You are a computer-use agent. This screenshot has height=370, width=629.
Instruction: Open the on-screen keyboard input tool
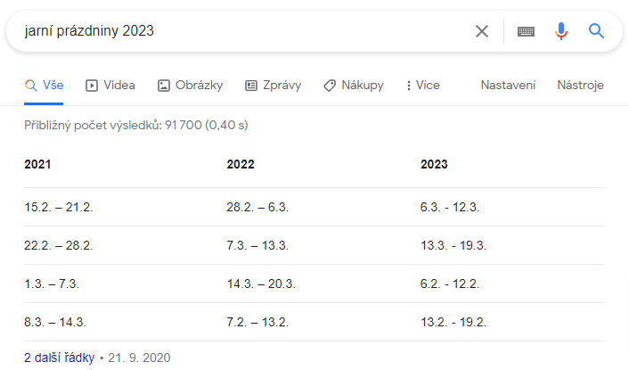point(526,31)
